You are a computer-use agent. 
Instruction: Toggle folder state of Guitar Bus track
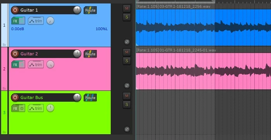click(4, 132)
